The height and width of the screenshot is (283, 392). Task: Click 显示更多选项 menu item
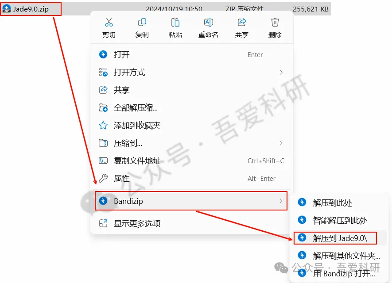192,223
